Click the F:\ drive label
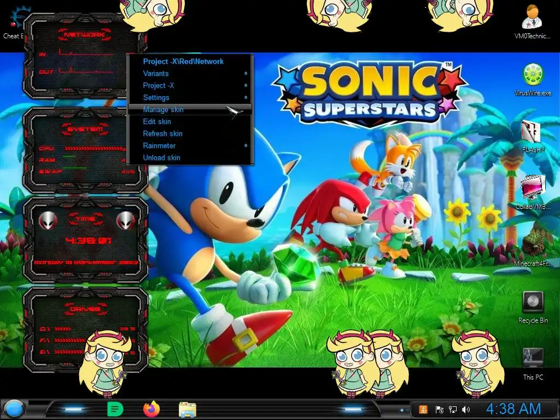Image resolution: width=560 pixels, height=420 pixels. click(x=45, y=340)
